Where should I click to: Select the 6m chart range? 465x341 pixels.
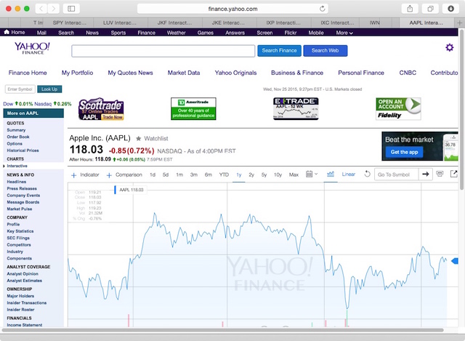point(209,174)
